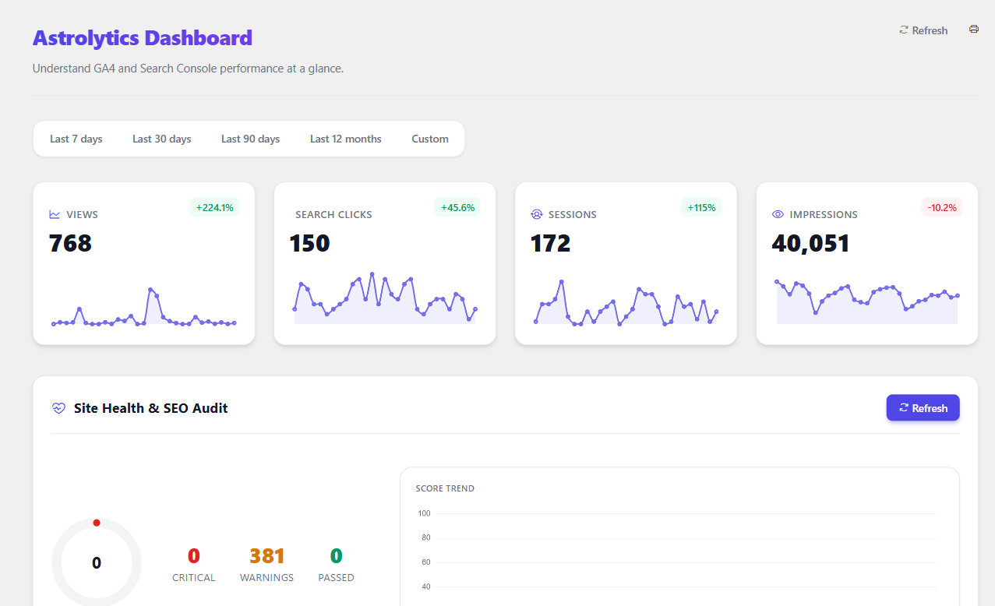Click the Sessions user icon
The height and width of the screenshot is (606, 995).
tap(536, 214)
